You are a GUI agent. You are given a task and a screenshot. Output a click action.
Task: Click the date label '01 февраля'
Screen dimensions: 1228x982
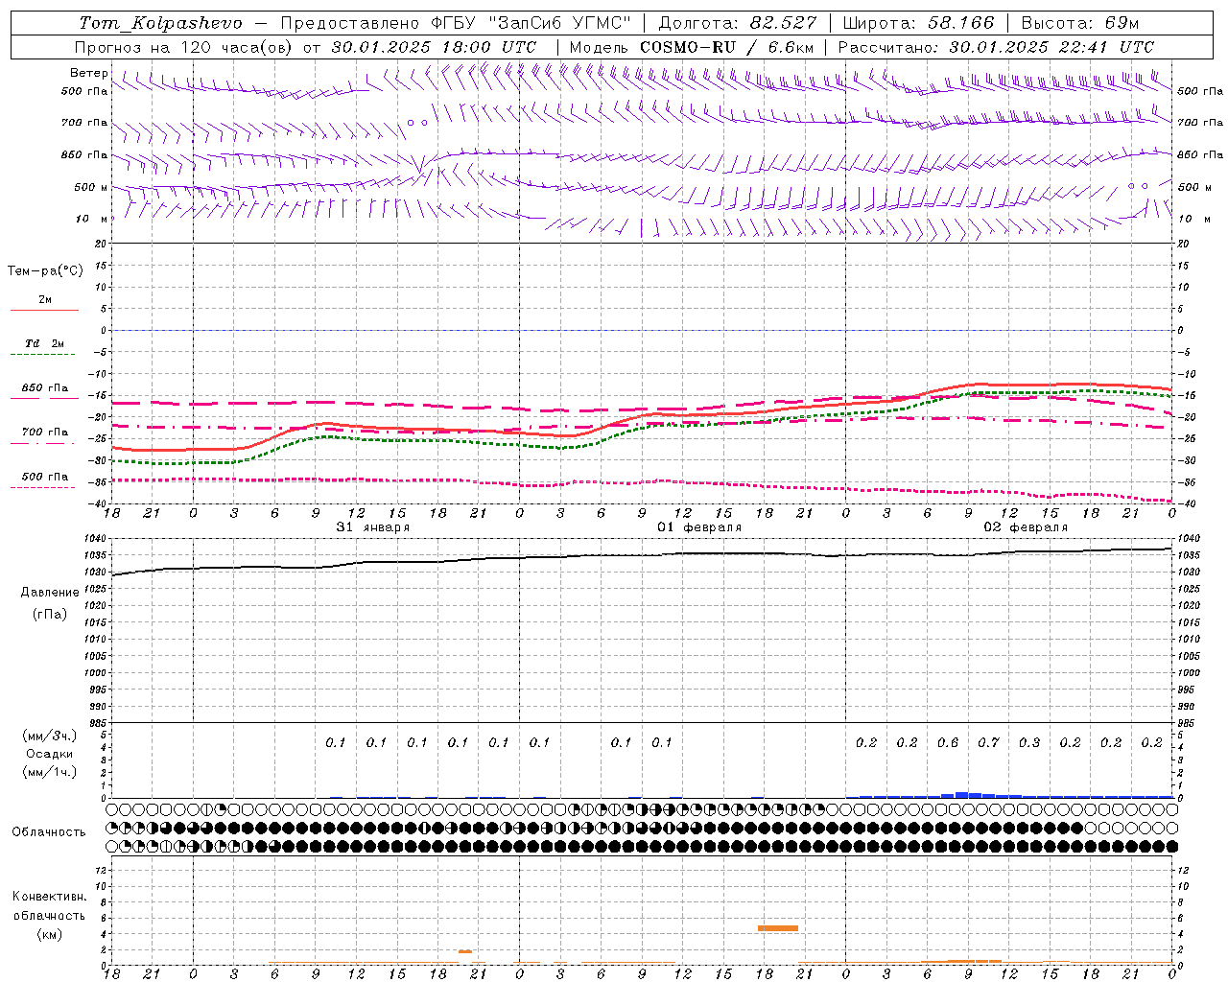point(699,527)
